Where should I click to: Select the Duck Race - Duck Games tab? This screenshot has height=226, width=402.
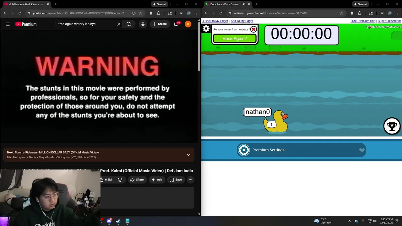[228, 4]
